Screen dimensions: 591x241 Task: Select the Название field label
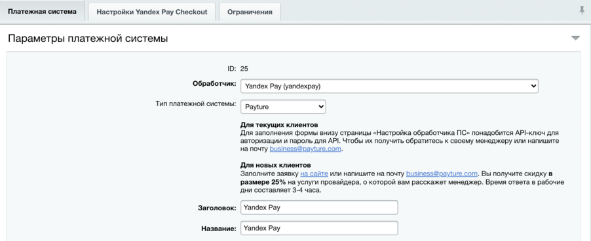[218, 228]
